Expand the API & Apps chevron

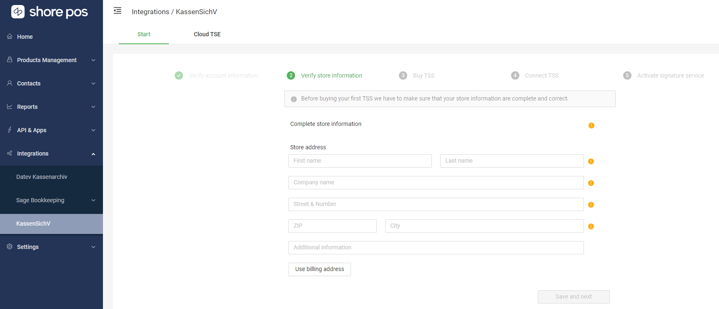pos(93,130)
